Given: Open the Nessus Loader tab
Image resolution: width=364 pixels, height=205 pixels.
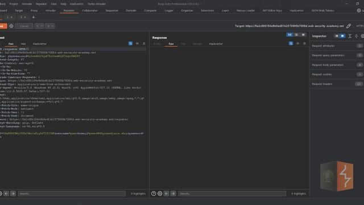Looking at the screenshot, I should 246,11.
